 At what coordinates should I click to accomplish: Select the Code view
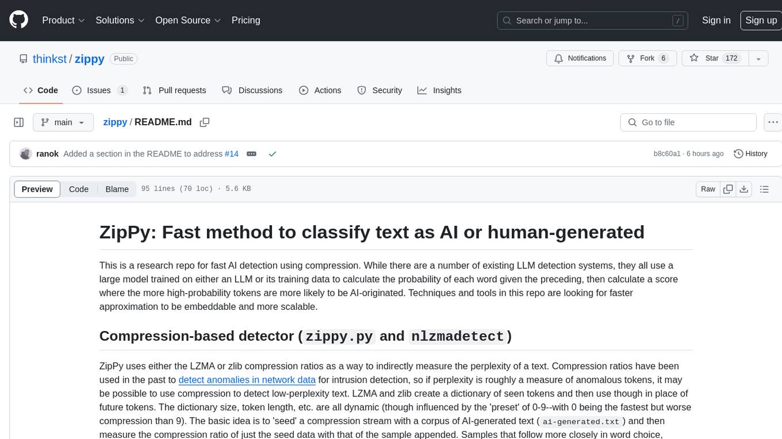tap(79, 189)
